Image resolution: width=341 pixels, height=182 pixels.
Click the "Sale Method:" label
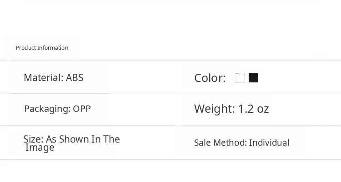[x=221, y=143]
